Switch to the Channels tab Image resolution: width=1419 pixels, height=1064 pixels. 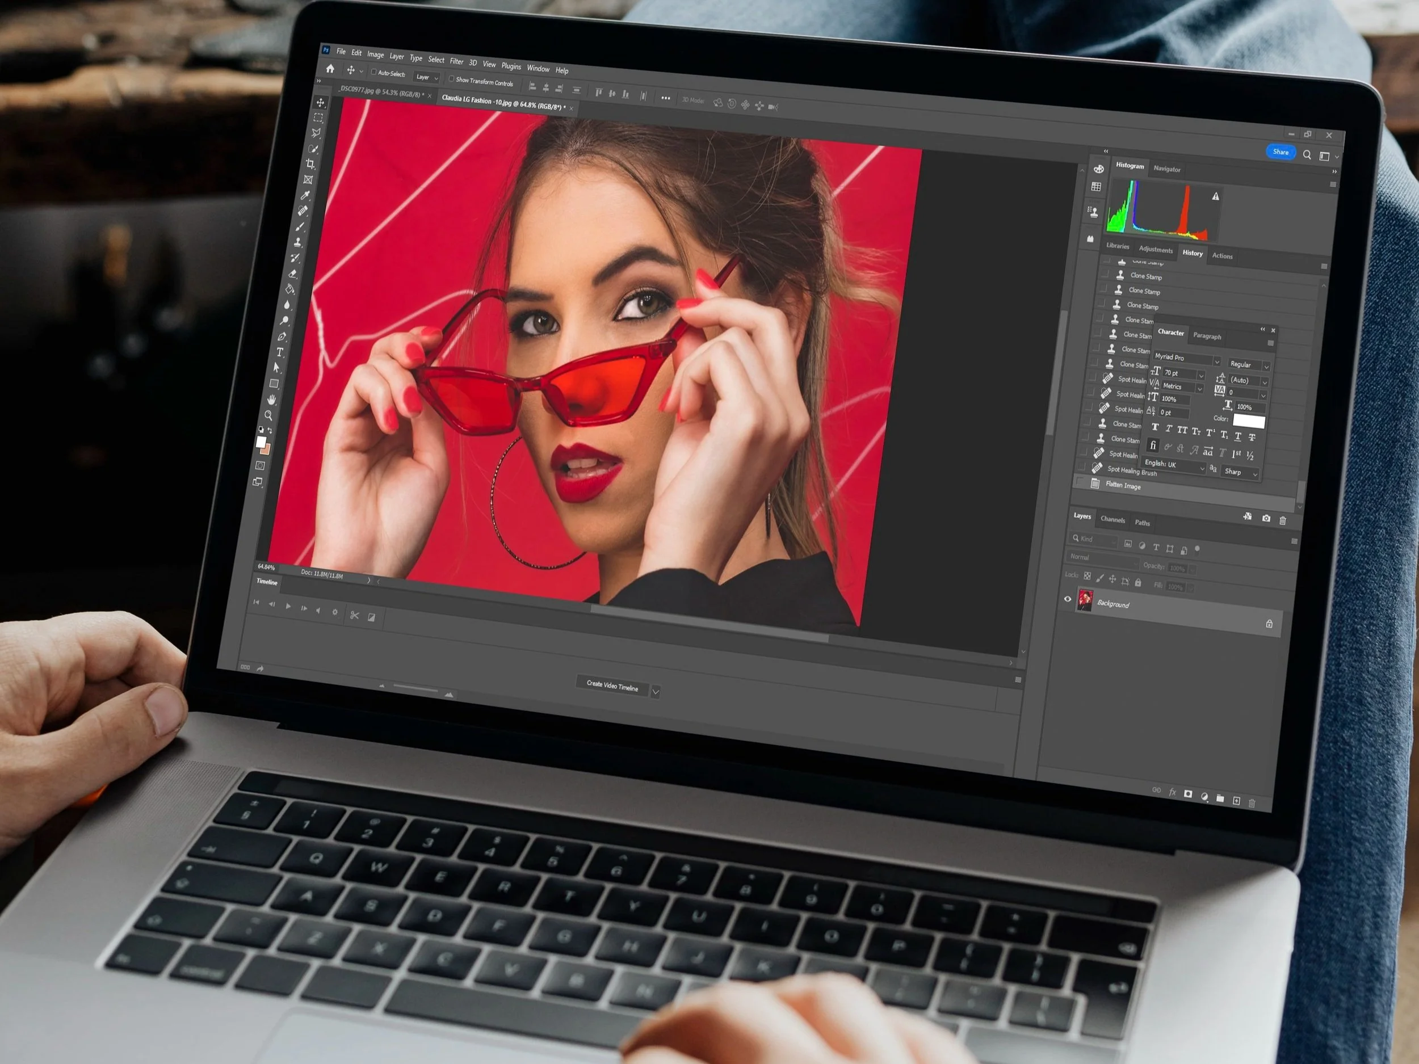(x=1112, y=519)
